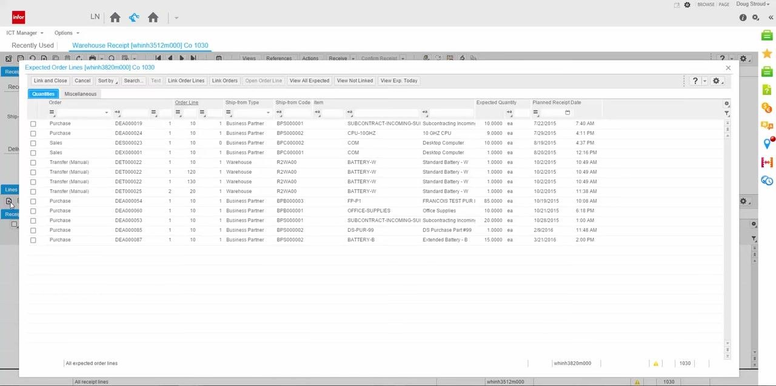This screenshot has width=776, height=386.
Task: Collapse the right sidebar with double chevron
Action: [771, 18]
